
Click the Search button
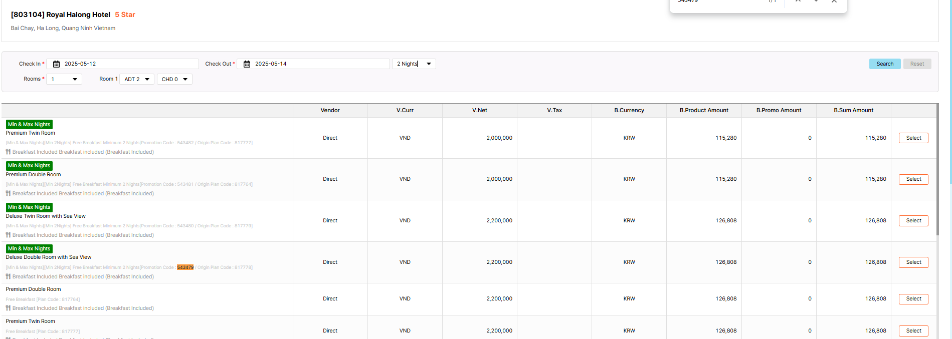(x=885, y=64)
